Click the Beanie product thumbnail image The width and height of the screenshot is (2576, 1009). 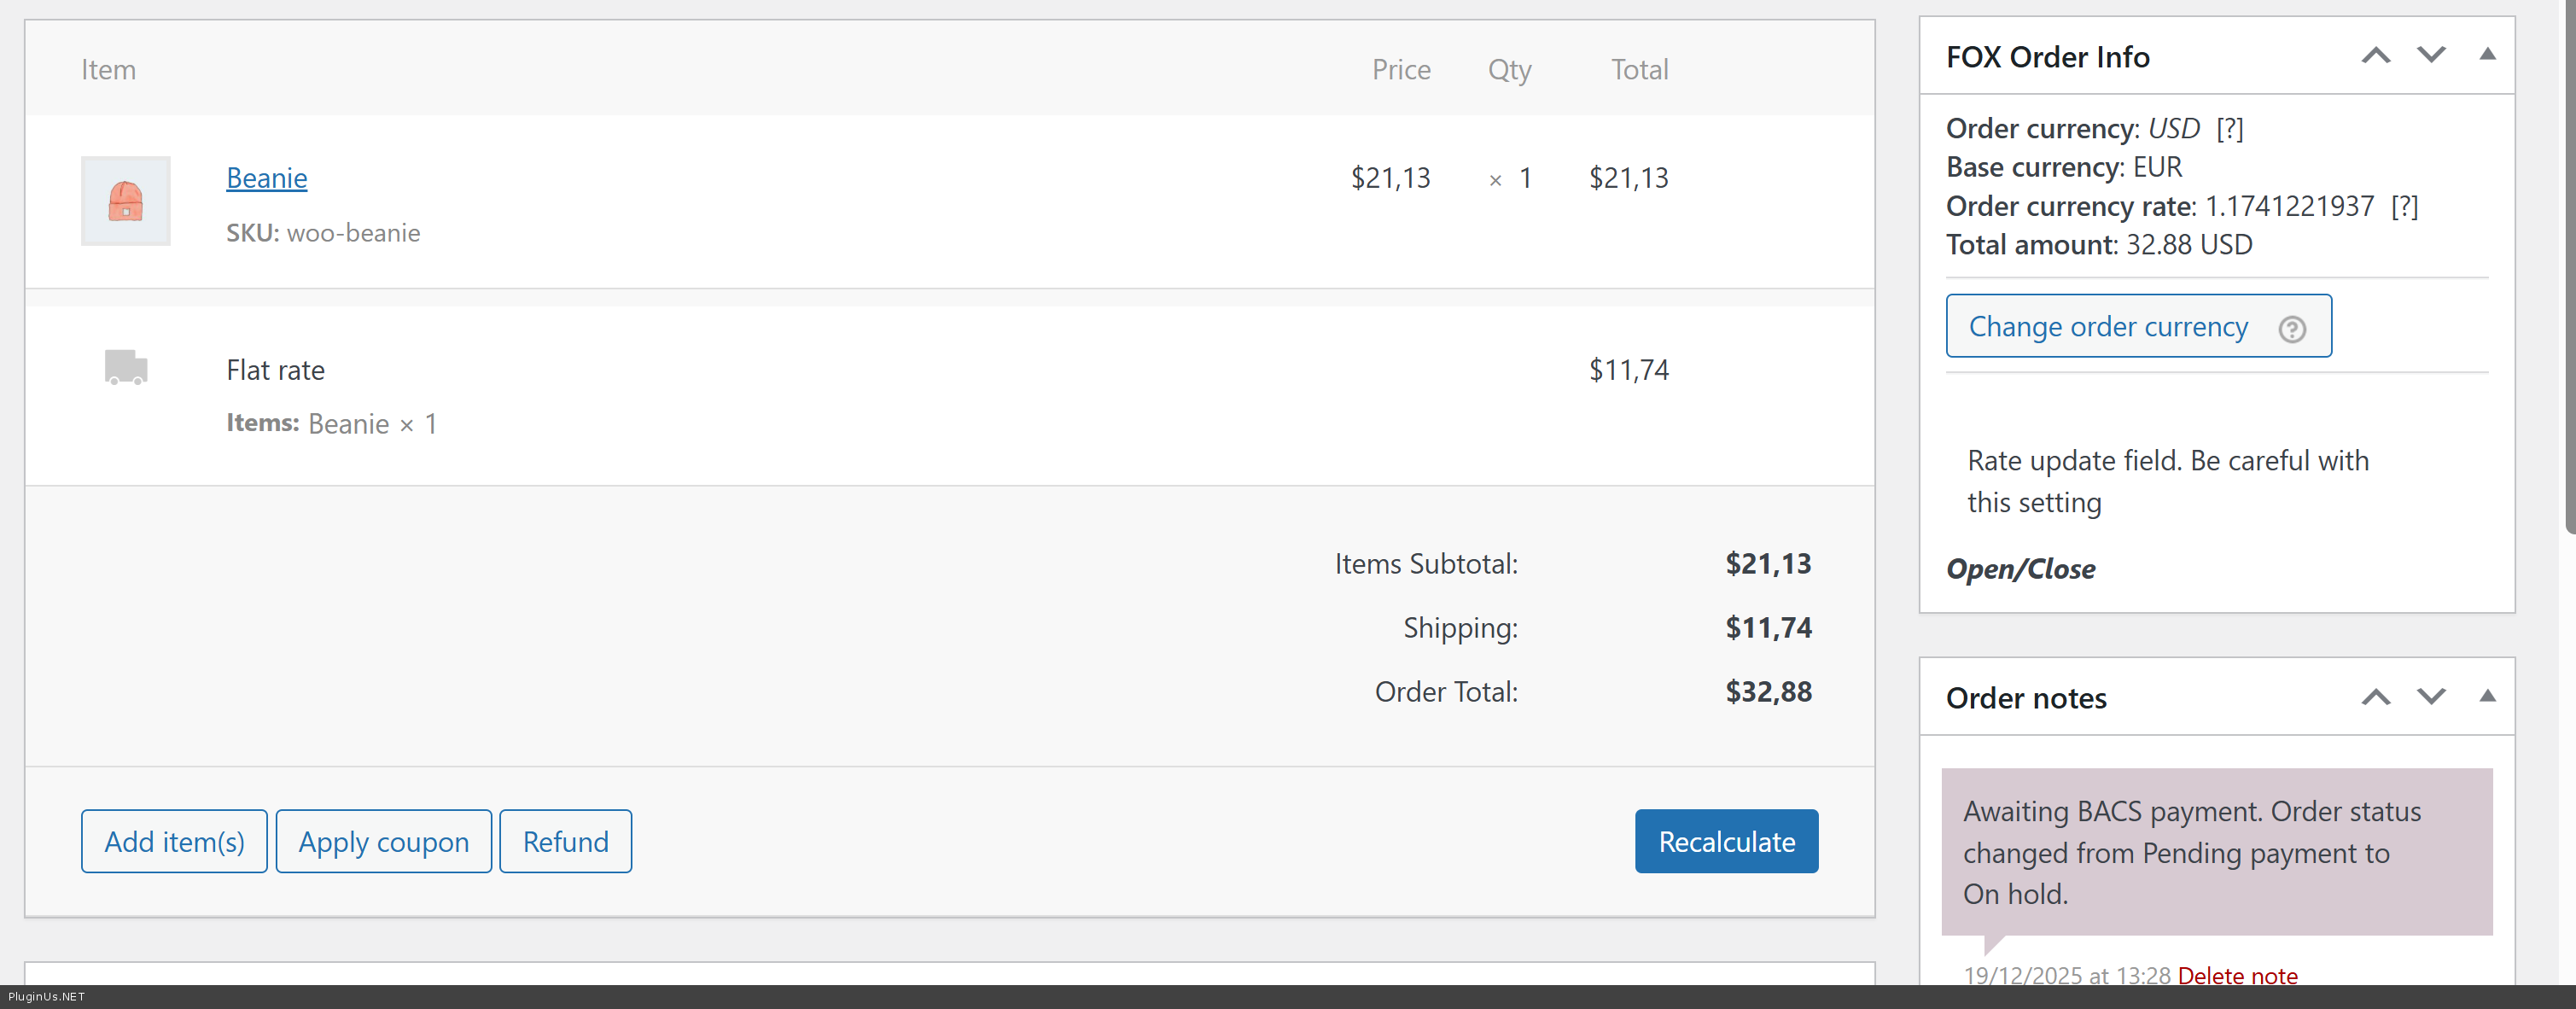tap(125, 201)
